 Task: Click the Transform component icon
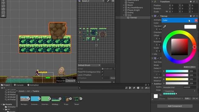click(155, 2)
